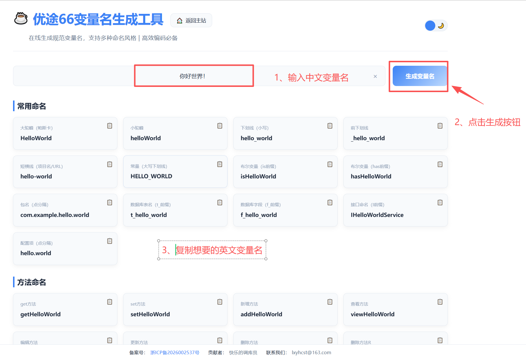Click the 大驼峰 (帕斯卡) label
The image size is (526, 360).
point(37,128)
